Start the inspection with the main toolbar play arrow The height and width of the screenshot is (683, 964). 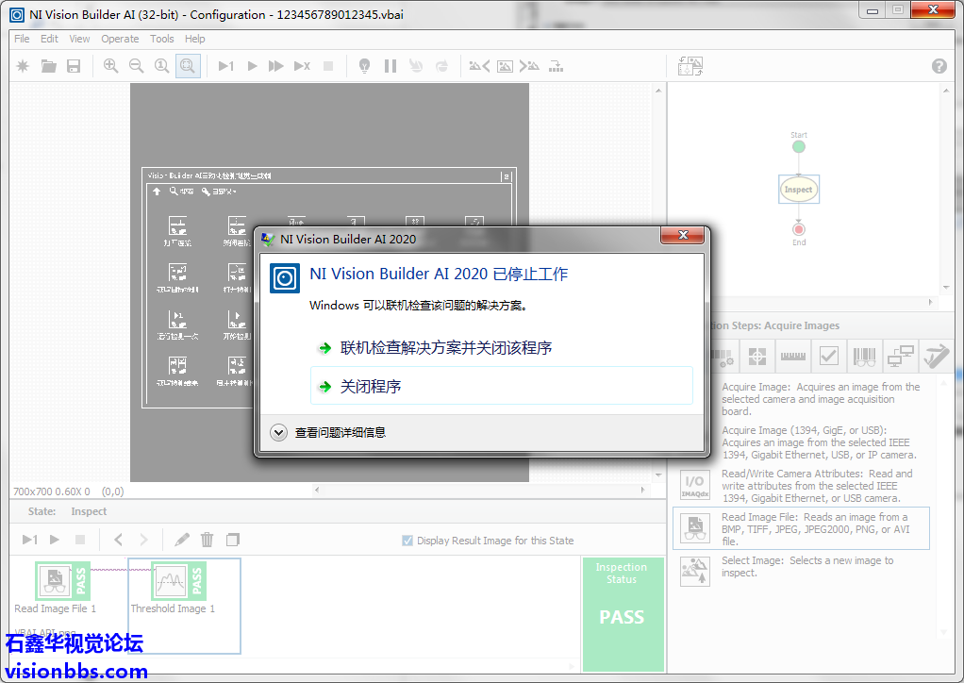[x=252, y=66]
